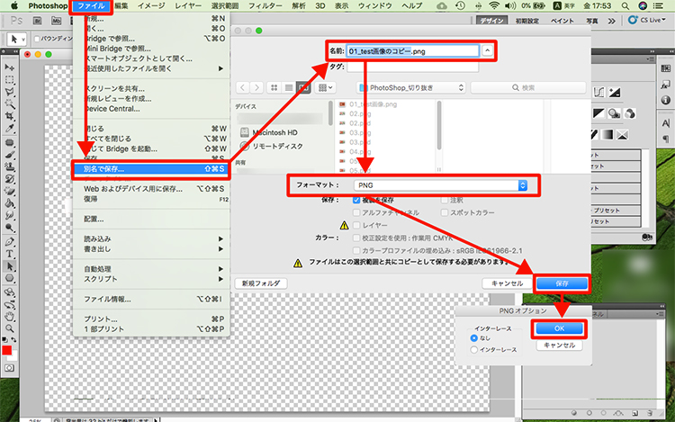Select the Crop tool

click(x=10, y=116)
